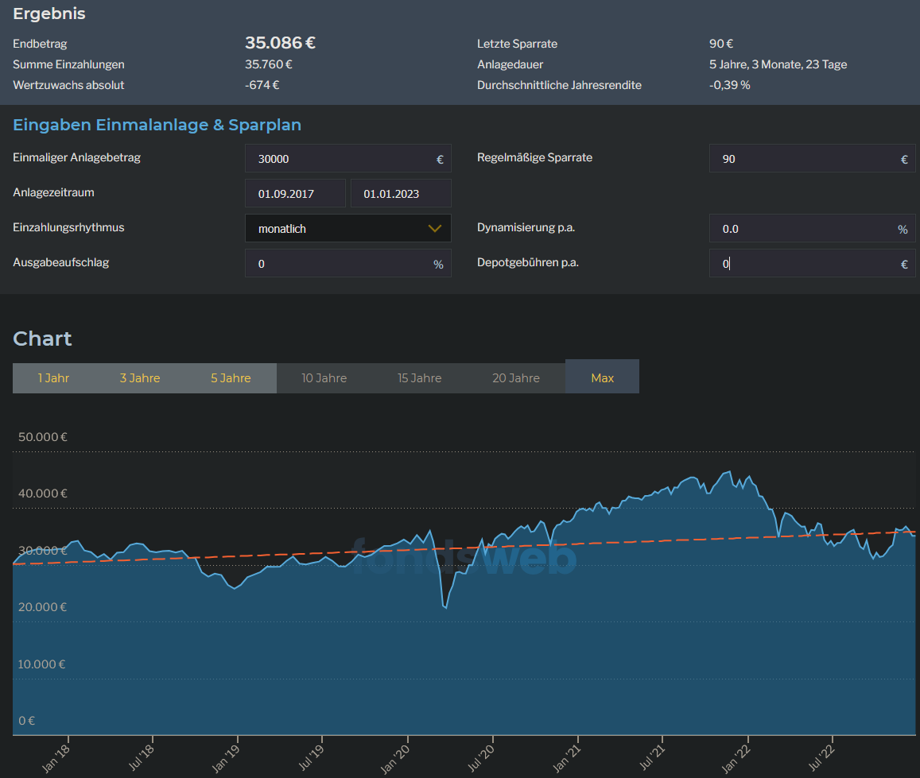Edit the Regelmäßige Sparrate field
The width and height of the screenshot is (920, 778).
tap(803, 159)
